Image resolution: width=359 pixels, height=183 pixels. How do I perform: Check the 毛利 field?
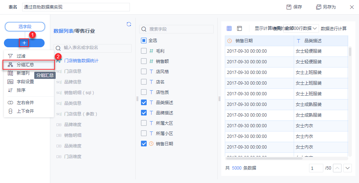click(x=144, y=51)
